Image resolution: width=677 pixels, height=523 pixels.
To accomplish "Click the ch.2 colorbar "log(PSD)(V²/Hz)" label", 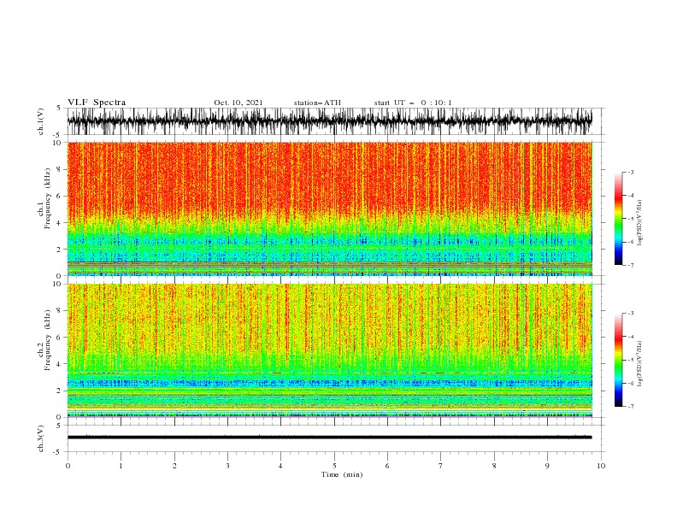I will pyautogui.click(x=639, y=363).
